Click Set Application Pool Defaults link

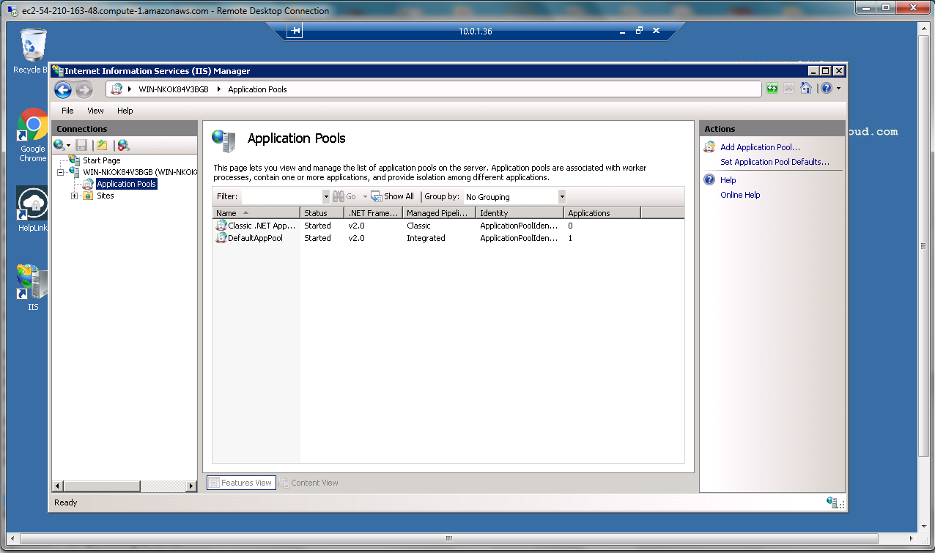click(x=775, y=162)
